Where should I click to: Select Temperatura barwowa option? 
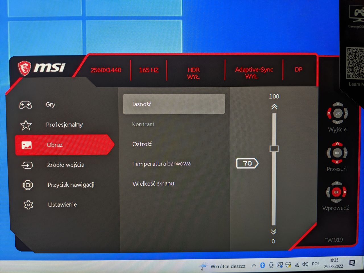pos(161,164)
